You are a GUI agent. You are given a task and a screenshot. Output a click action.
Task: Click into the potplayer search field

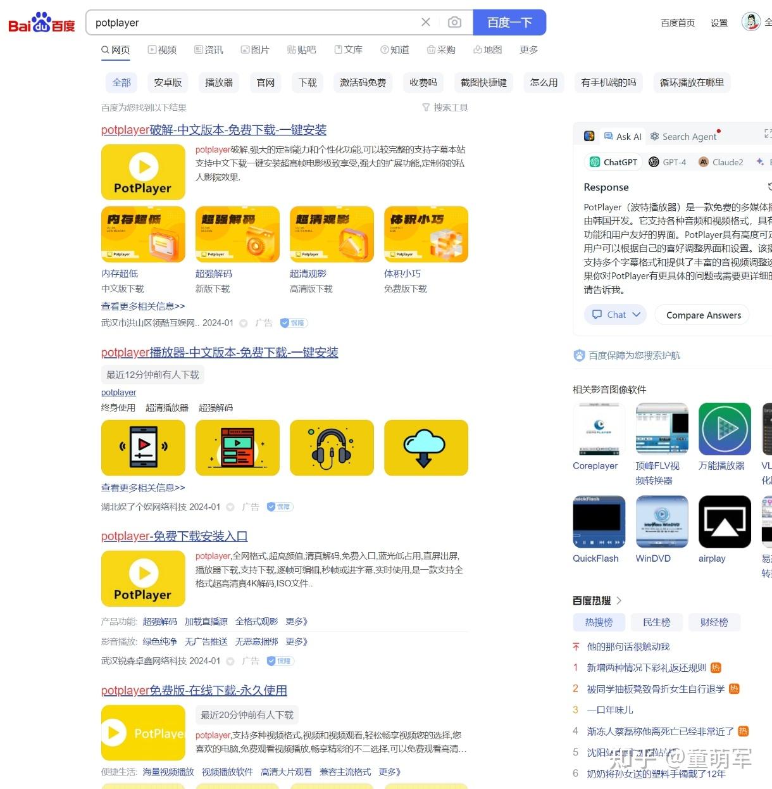pyautogui.click(x=253, y=22)
